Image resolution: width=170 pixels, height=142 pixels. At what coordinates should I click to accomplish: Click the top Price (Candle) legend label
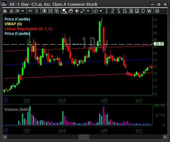pyautogui.click(x=17, y=19)
